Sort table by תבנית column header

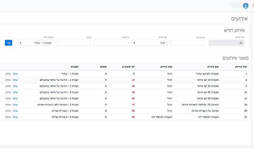[75, 67]
